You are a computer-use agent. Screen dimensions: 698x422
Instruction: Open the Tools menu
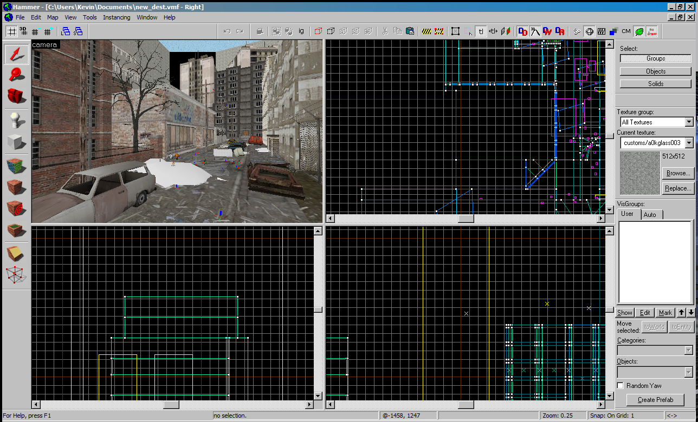pos(90,17)
